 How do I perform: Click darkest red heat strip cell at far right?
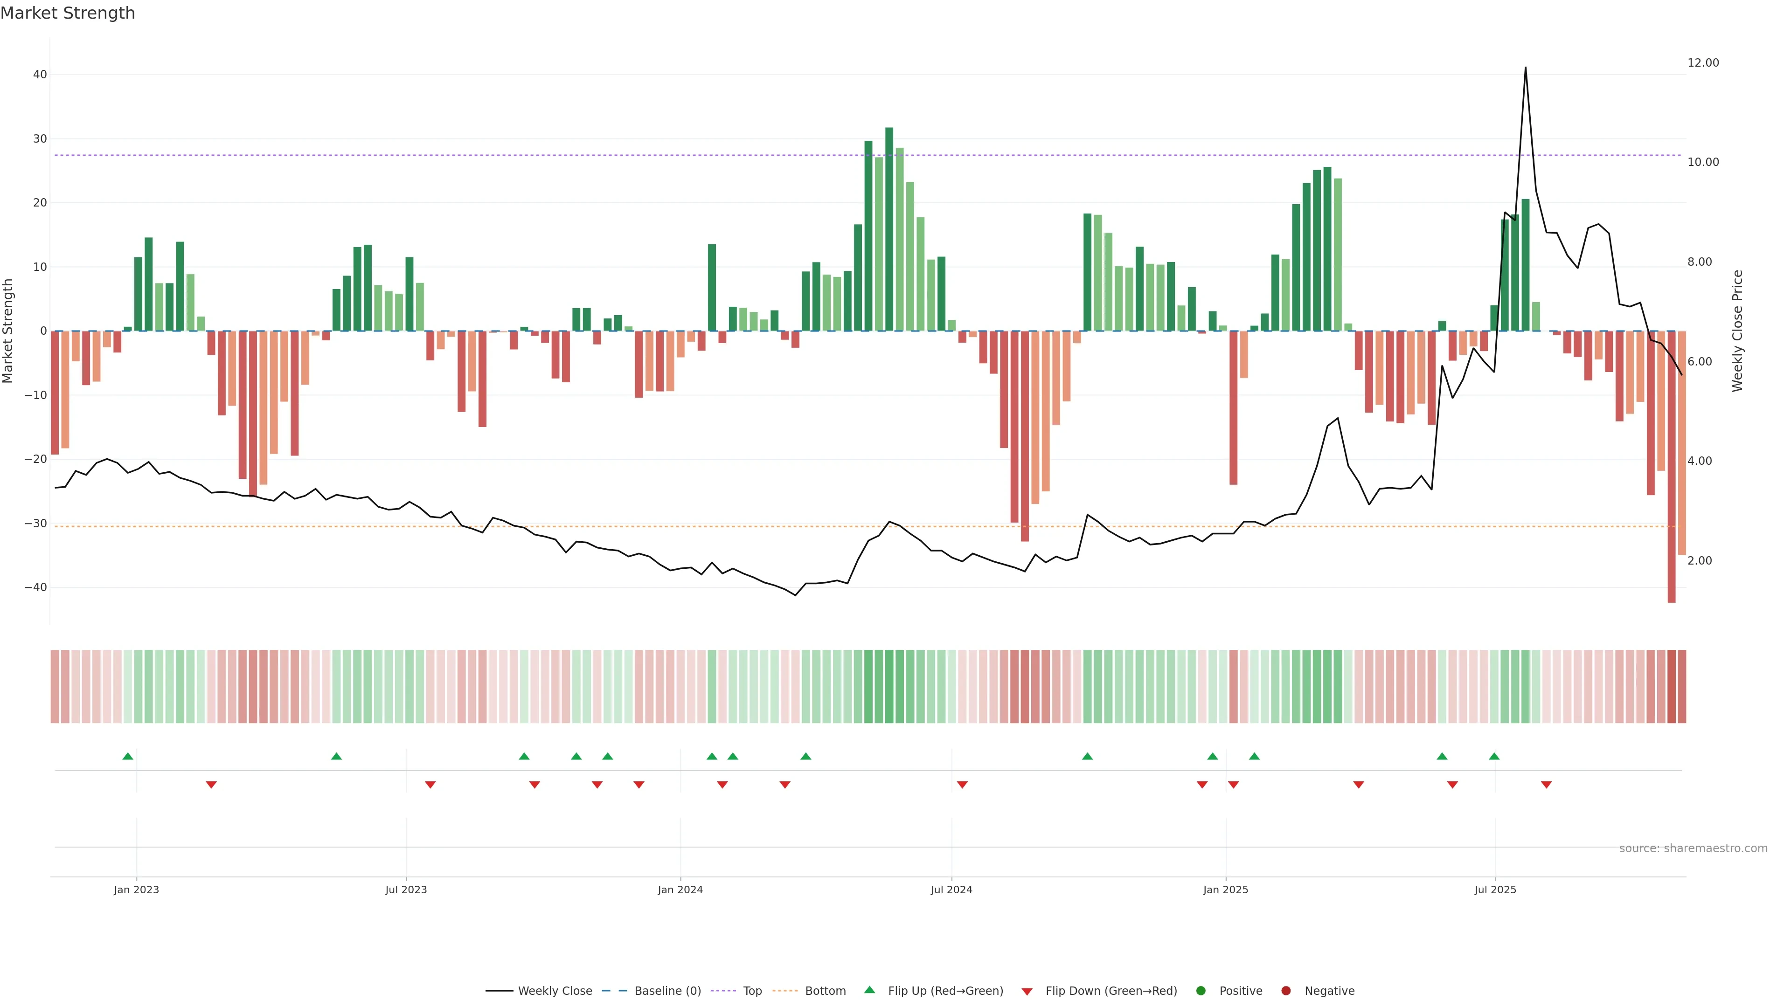coord(1672,686)
